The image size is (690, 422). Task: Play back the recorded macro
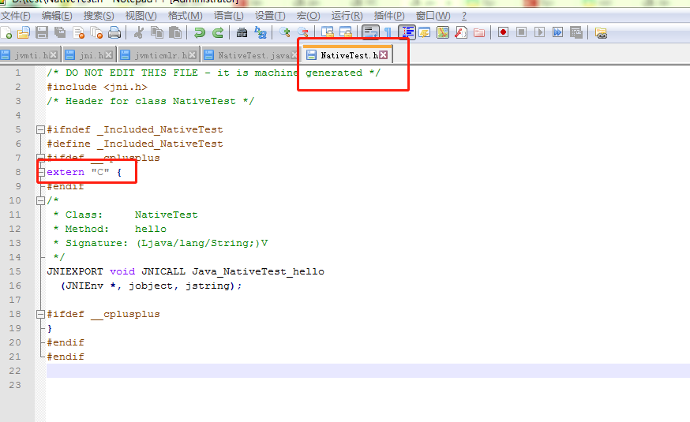(x=539, y=32)
